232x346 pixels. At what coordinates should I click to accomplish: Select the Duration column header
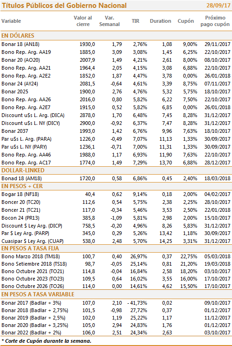[x=161, y=21]
